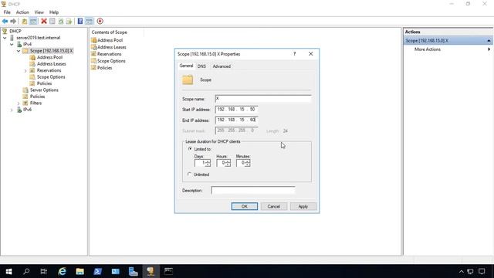The width and height of the screenshot is (494, 278).
Task: Click the Scope name input field
Action: 262,99
